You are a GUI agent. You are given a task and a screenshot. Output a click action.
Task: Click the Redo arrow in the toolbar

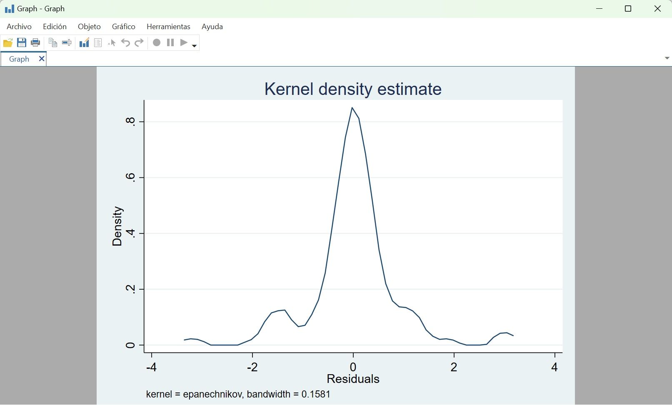tap(139, 43)
